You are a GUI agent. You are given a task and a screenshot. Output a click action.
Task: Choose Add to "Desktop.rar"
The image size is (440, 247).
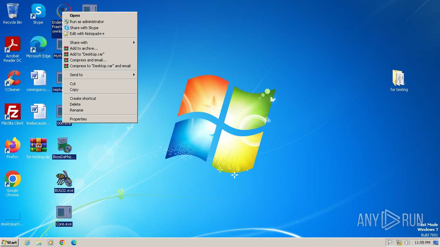click(x=100, y=54)
